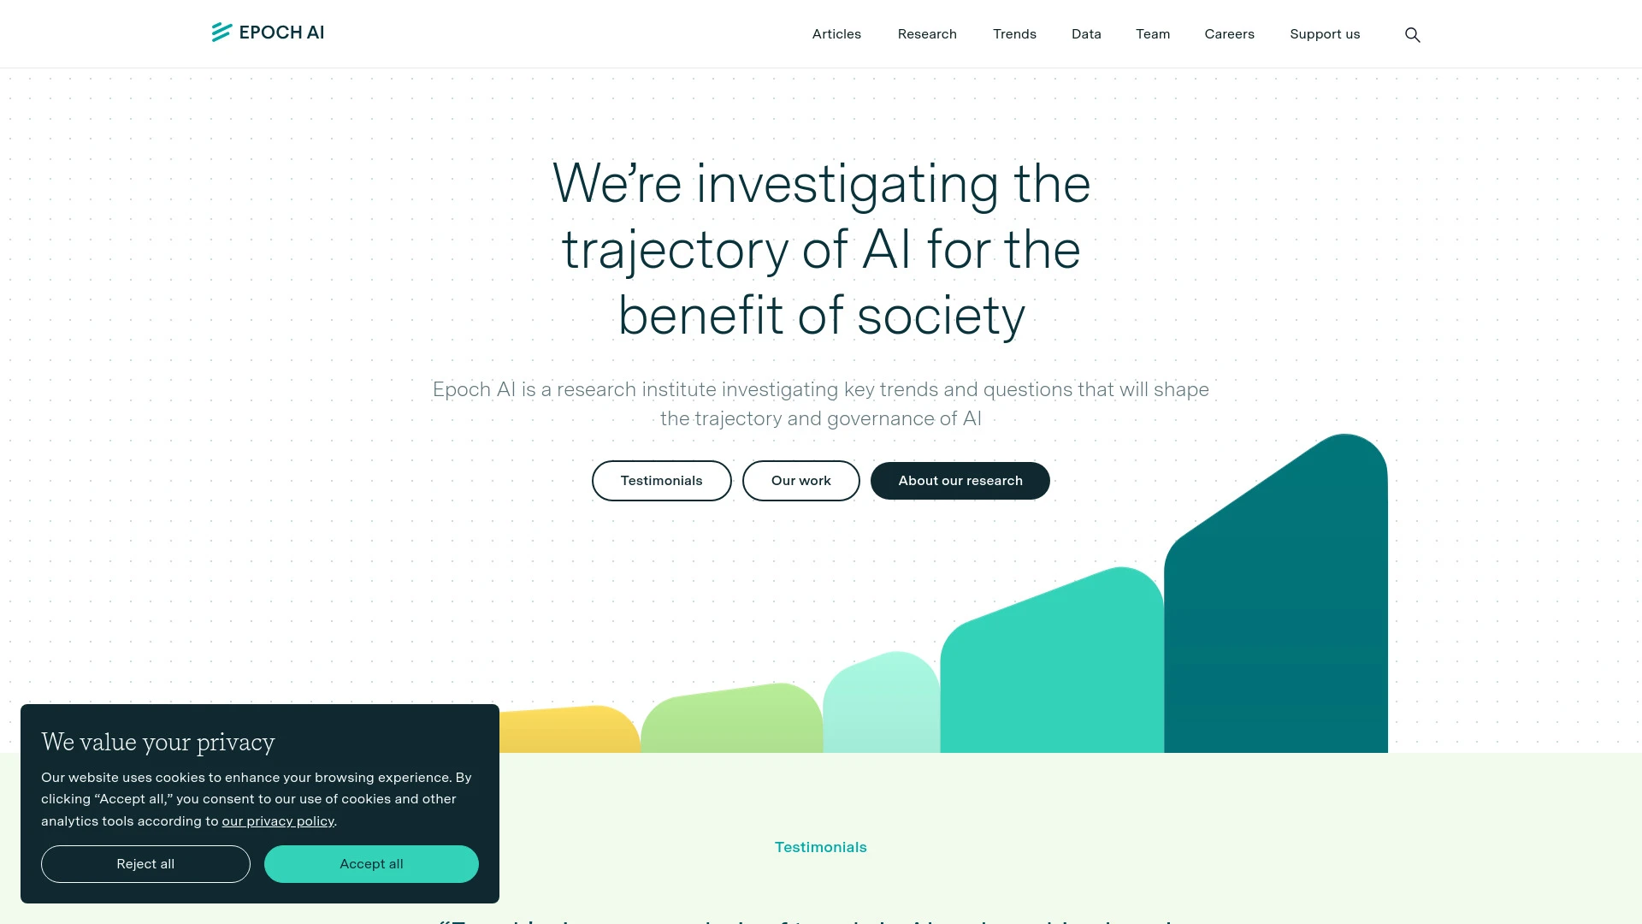Open the search icon

click(x=1412, y=34)
